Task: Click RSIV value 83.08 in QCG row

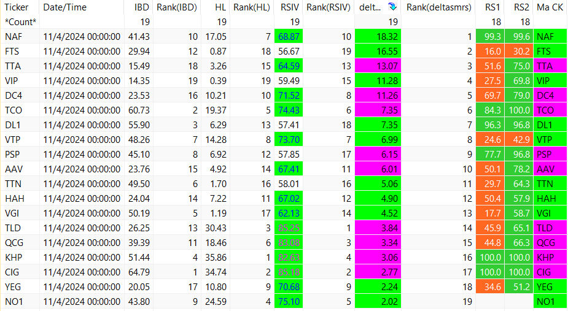Action: click(289, 242)
